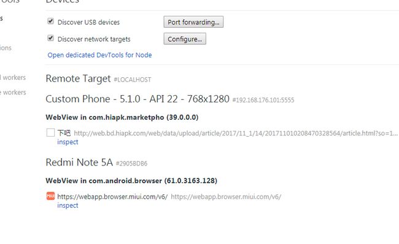Uncheck Discover USB devices checkbox
399x244 pixels.
[50, 21]
